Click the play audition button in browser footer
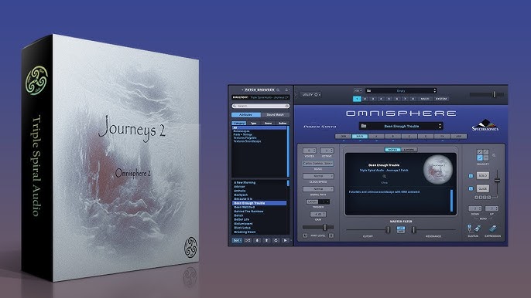This screenshot has height=298, width=531. [x=286, y=240]
